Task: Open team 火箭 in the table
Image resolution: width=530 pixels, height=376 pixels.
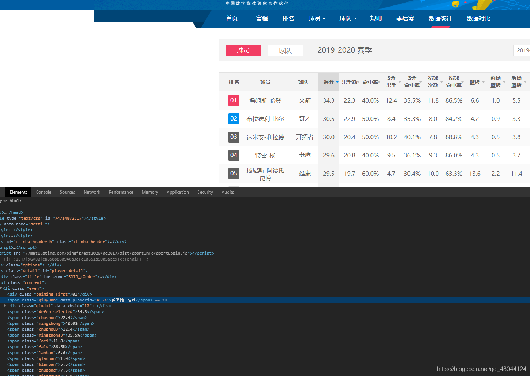Action: pyautogui.click(x=305, y=100)
